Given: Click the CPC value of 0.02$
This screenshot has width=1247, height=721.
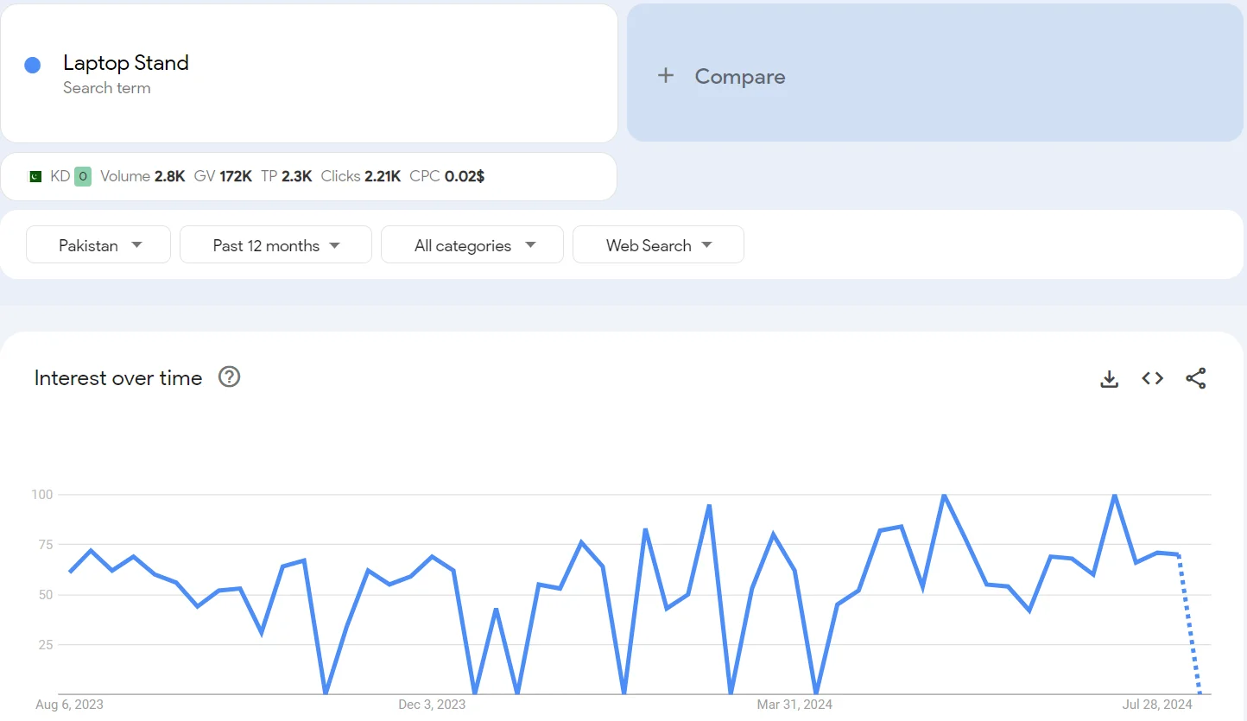Looking at the screenshot, I should coord(467,175).
